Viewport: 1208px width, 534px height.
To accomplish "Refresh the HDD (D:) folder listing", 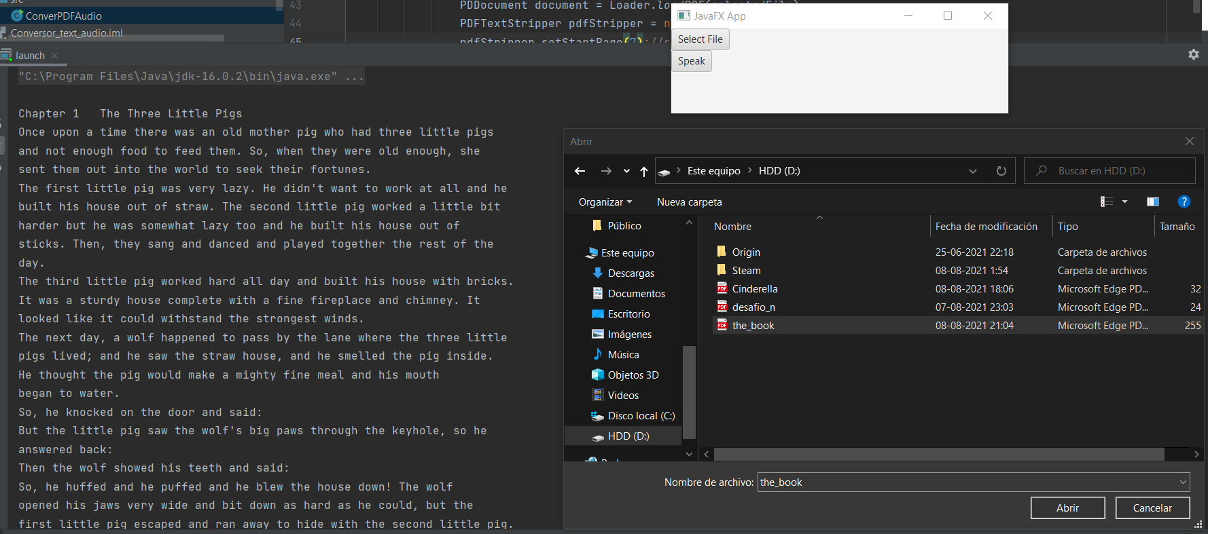I will (1001, 171).
